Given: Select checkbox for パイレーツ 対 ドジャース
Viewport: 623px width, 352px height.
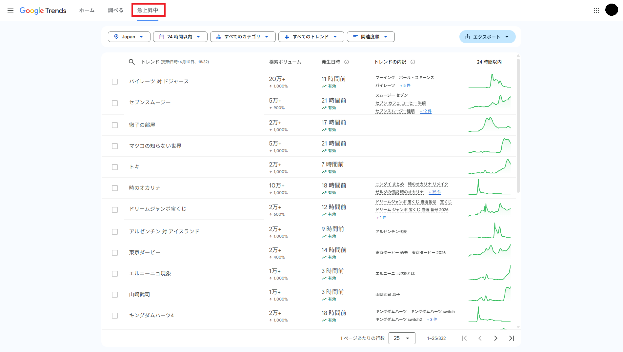Looking at the screenshot, I should pos(115,82).
